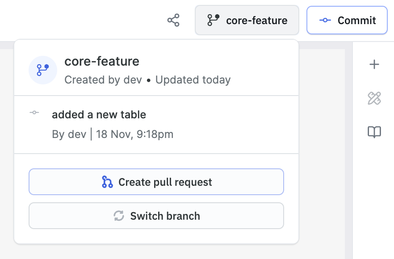This screenshot has height=259, width=394.
Task: Open the book icon in the right sidebar
Action: point(374,132)
